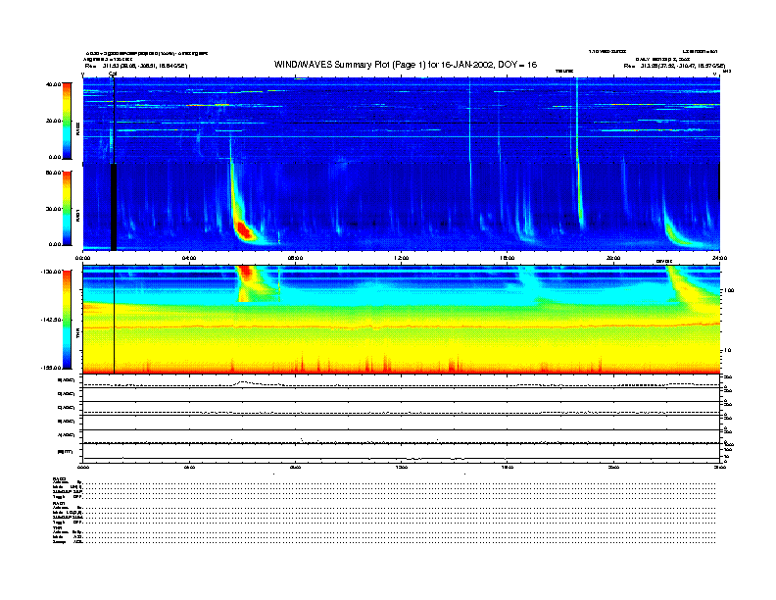Select the 60.00 label on RAD1 scale
776x600 pixels.
[x=53, y=173]
